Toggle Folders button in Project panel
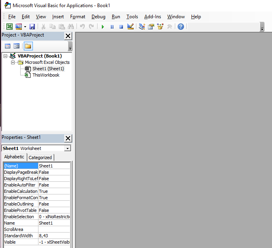Viewport: 272px width, 248px height. point(28,46)
